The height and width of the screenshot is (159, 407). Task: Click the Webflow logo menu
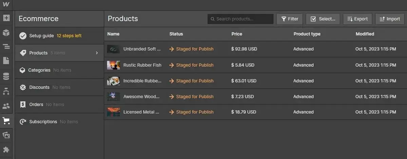[x=6, y=4]
